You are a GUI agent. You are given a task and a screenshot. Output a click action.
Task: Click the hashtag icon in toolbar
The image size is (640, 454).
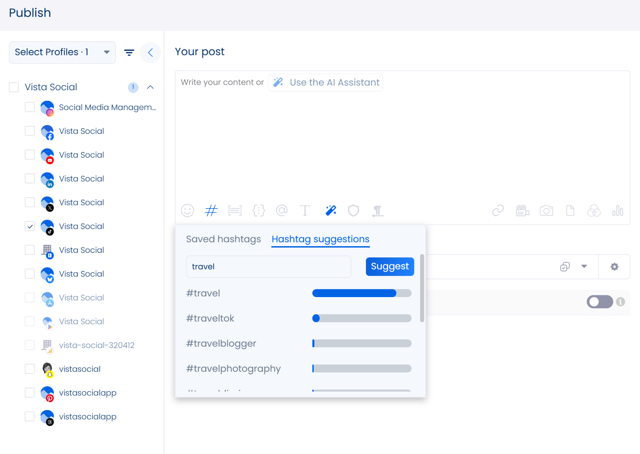pyautogui.click(x=211, y=211)
